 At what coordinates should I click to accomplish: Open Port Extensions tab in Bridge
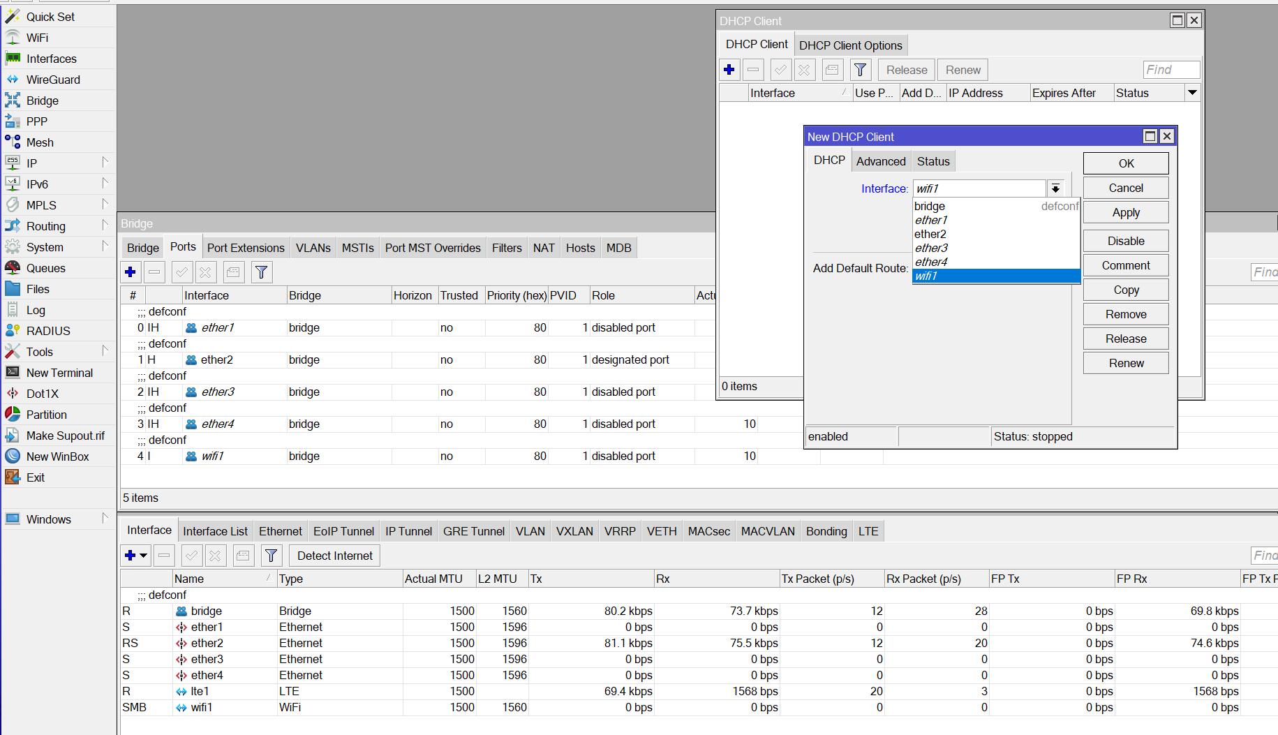click(x=246, y=248)
